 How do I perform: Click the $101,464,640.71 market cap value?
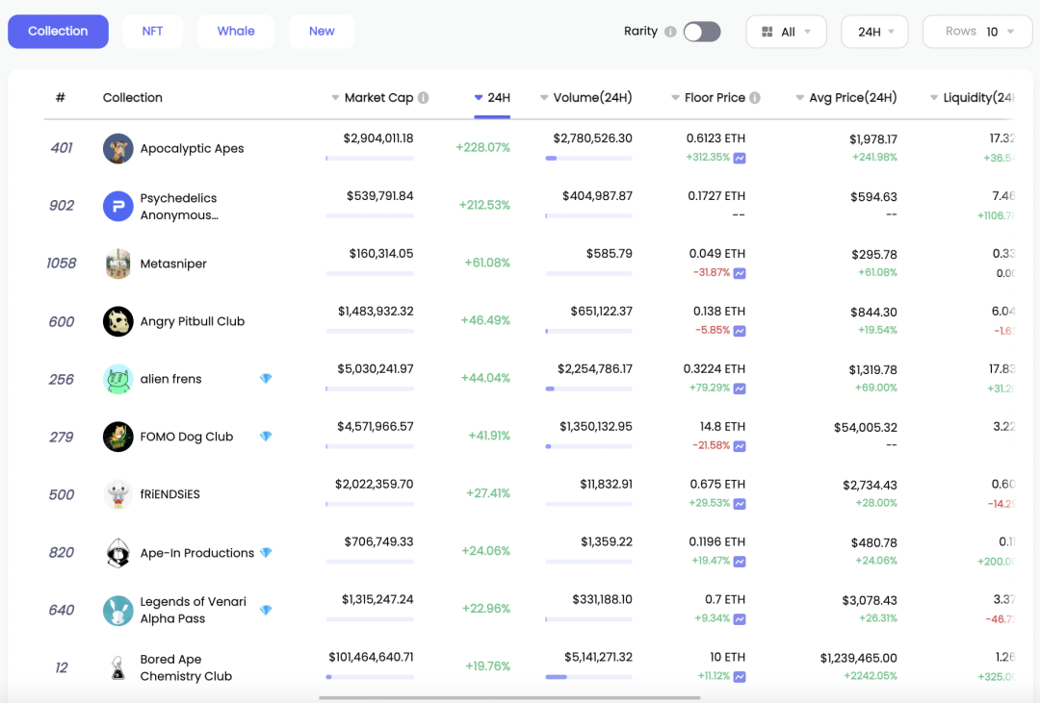pyautogui.click(x=371, y=657)
